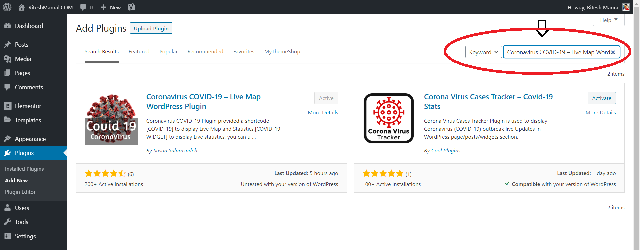The height and width of the screenshot is (250, 640).
Task: Switch to Popular plugins tab
Action: point(169,51)
